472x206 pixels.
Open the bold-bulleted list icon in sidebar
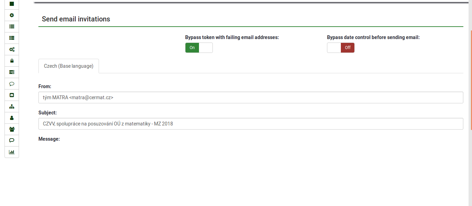(12, 38)
